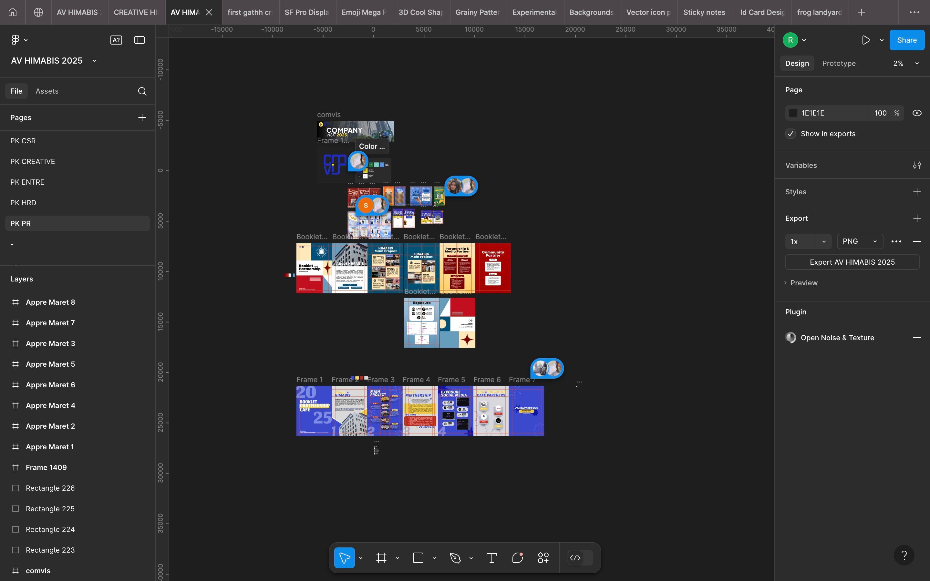Click the Present play icon
Image resolution: width=930 pixels, height=581 pixels.
click(866, 40)
